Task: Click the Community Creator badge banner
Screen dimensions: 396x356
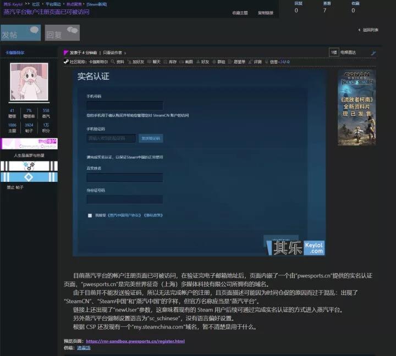Action: click(x=29, y=143)
